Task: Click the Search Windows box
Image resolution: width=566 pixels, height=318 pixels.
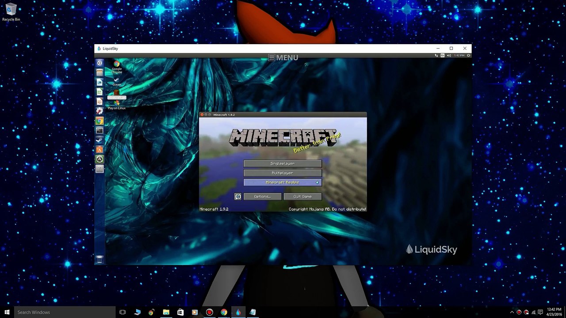Action: coord(64,312)
